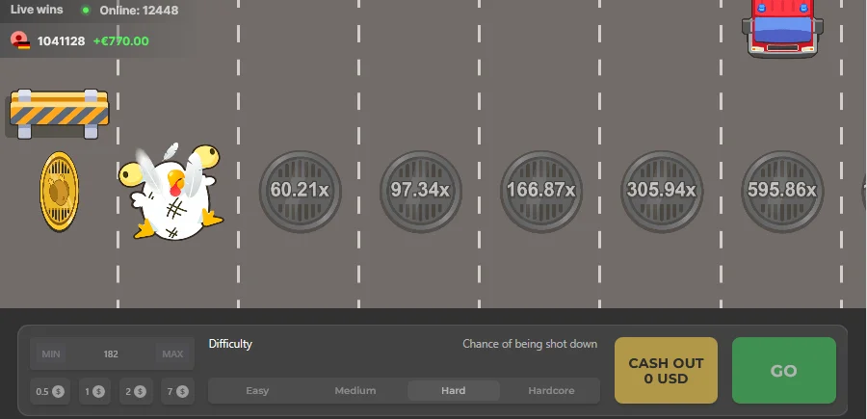
Task: Click player ID 1041128
Action: click(61, 40)
